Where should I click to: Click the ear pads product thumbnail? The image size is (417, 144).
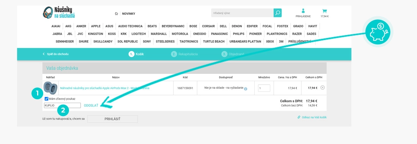(x=50, y=88)
